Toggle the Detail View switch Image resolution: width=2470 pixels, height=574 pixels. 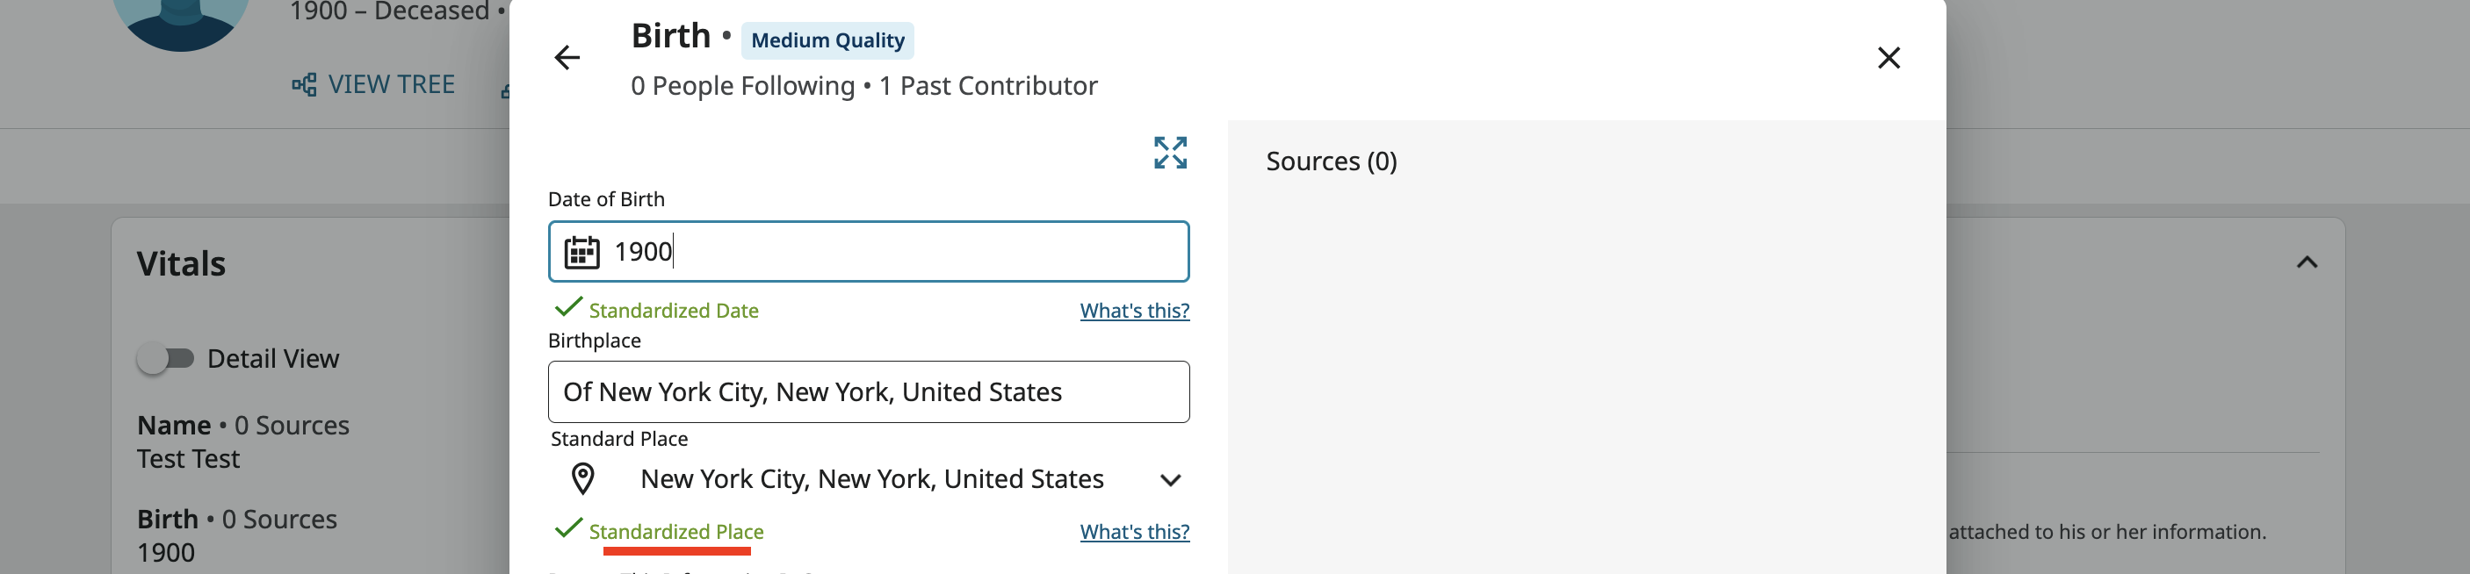(x=166, y=358)
